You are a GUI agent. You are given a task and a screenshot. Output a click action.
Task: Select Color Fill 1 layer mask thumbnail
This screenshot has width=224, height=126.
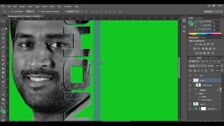(x=203, y=109)
